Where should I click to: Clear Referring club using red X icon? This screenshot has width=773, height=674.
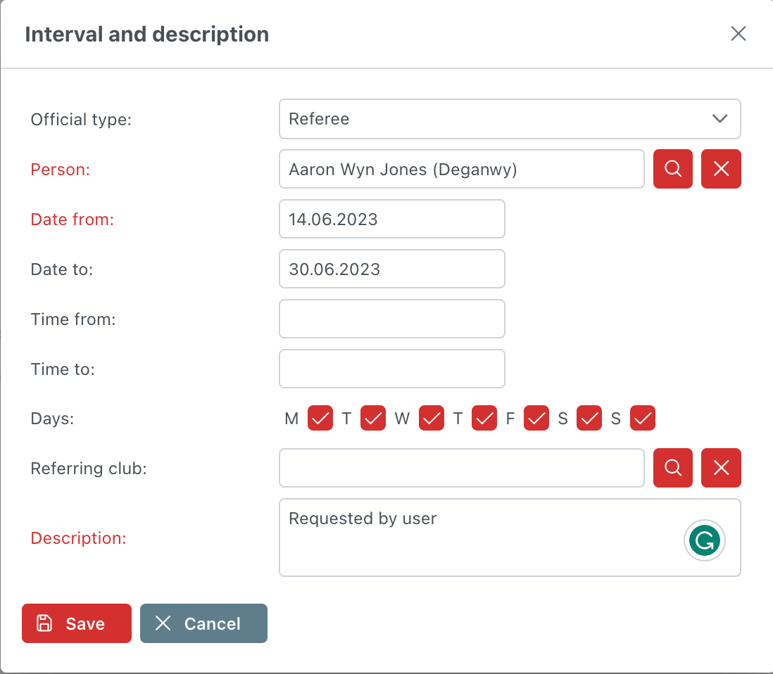pyautogui.click(x=721, y=468)
